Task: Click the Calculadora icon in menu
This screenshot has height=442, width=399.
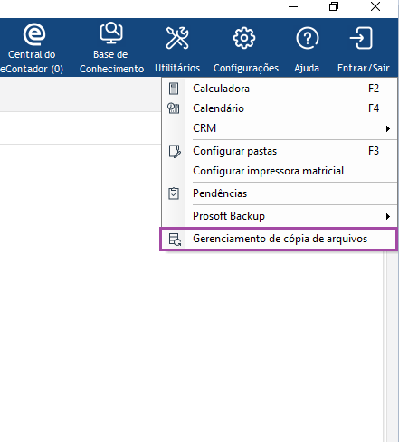Action: (x=174, y=89)
